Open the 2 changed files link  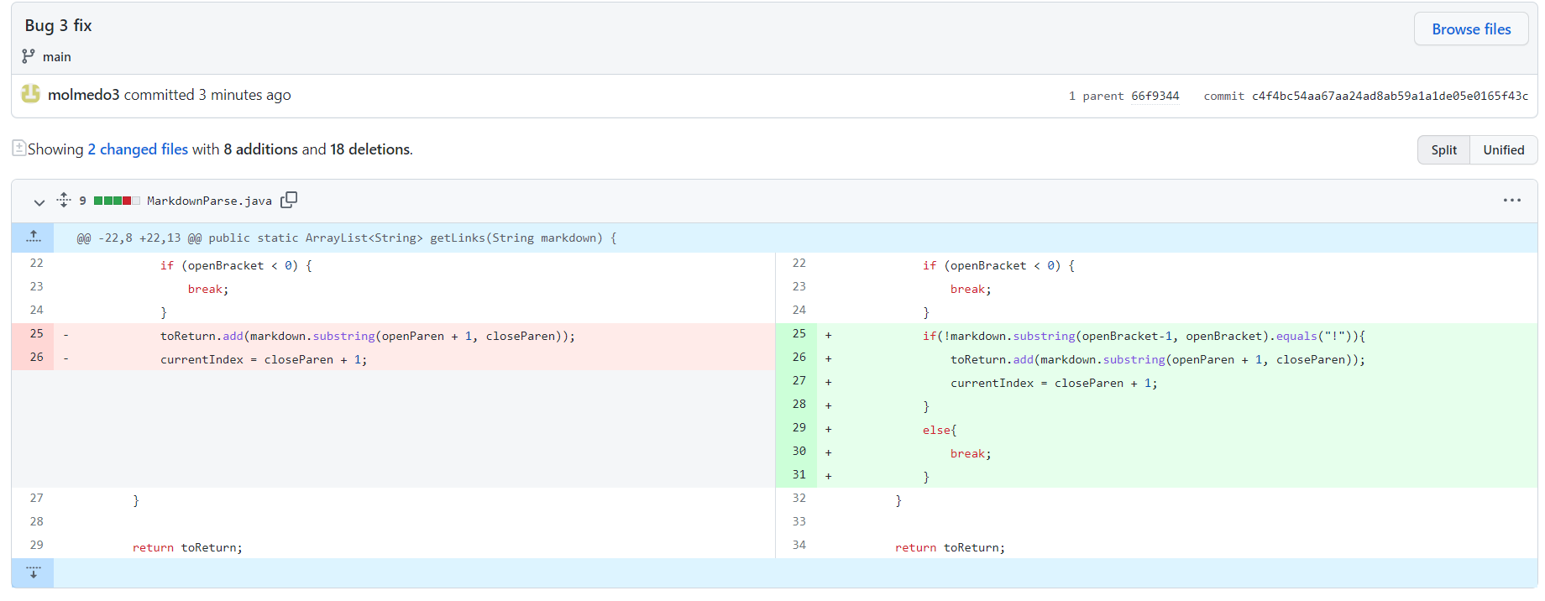(x=138, y=149)
